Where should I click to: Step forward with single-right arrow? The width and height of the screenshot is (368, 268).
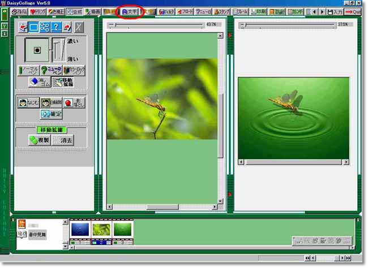tap(343, 258)
